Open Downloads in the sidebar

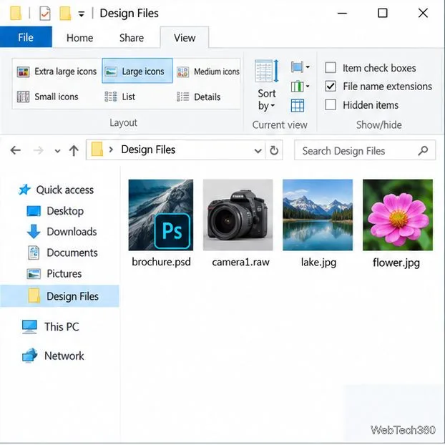pos(62,232)
